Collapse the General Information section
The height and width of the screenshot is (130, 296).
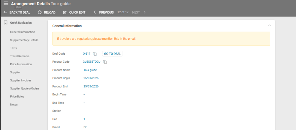(269, 26)
